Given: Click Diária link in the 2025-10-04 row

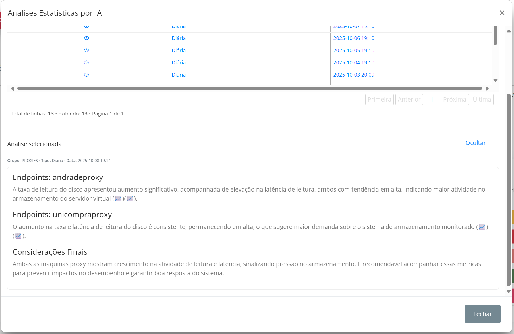Looking at the screenshot, I should [179, 63].
